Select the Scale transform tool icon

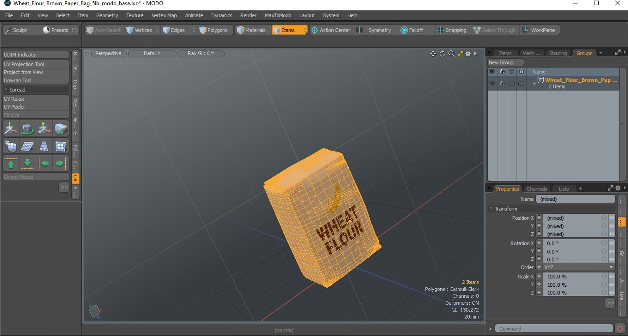(x=44, y=128)
